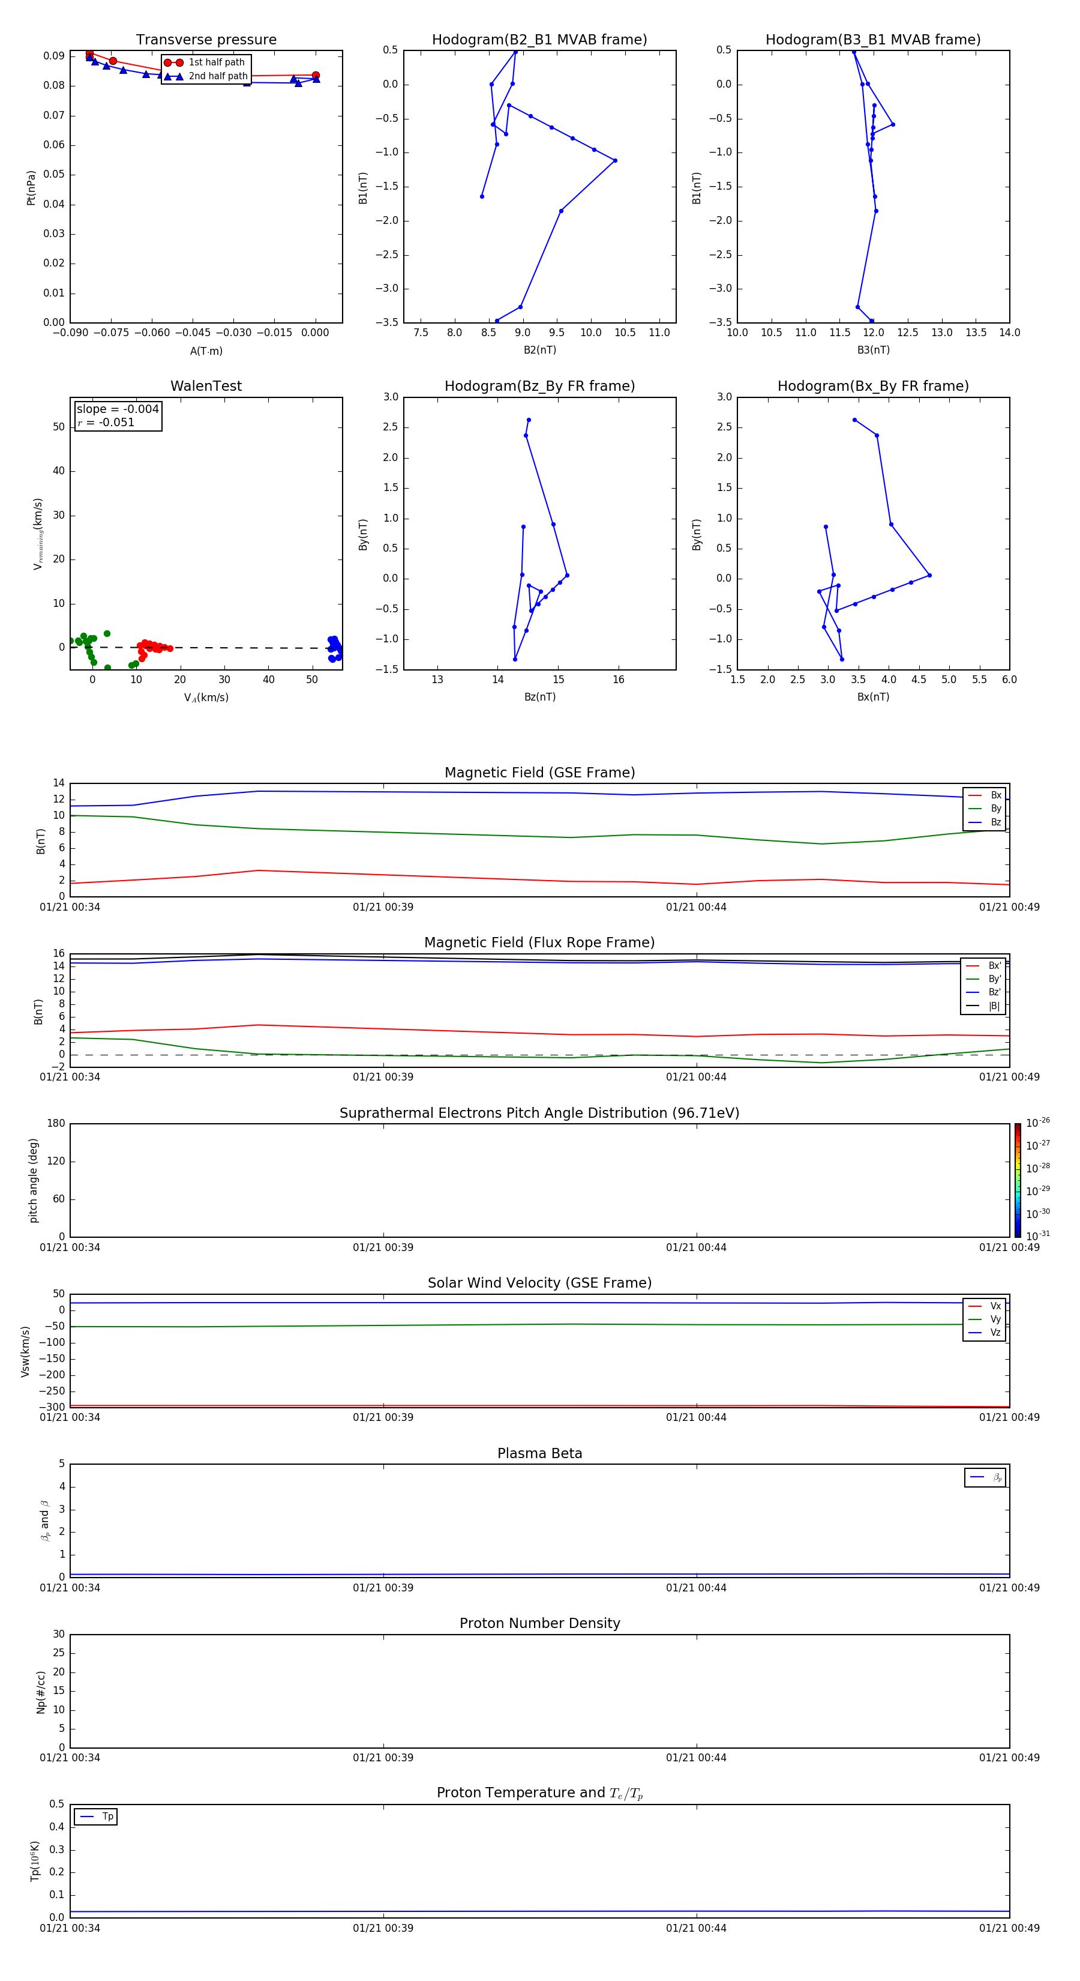The image size is (1080, 1981).
Task: Click the "Transverse pressure" plot title
Action: click(206, 39)
